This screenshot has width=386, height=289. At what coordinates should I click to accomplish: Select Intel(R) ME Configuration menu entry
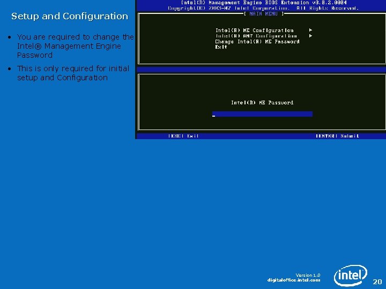point(254,30)
